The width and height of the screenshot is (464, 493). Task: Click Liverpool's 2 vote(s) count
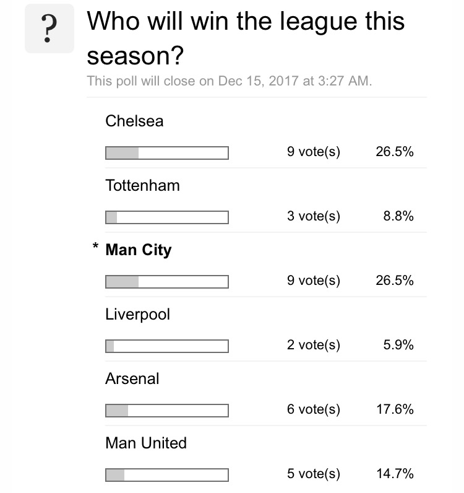[314, 345]
